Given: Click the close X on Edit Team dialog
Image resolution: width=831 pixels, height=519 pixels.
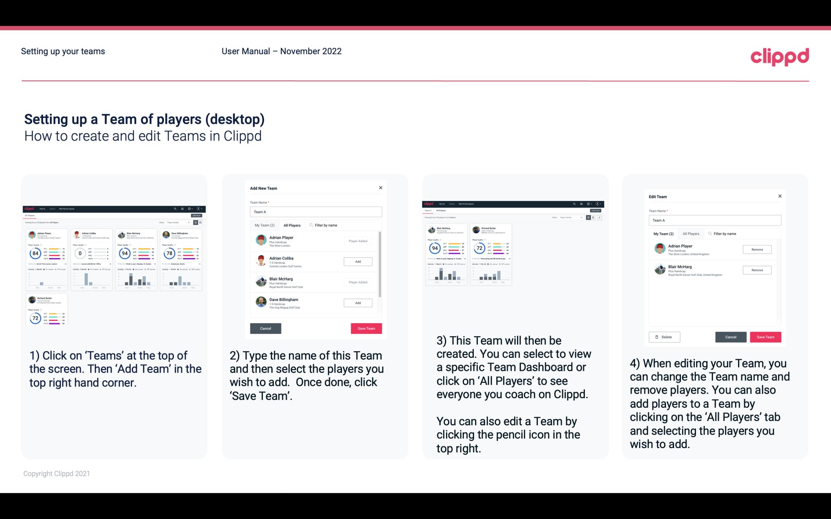Looking at the screenshot, I should (x=780, y=197).
